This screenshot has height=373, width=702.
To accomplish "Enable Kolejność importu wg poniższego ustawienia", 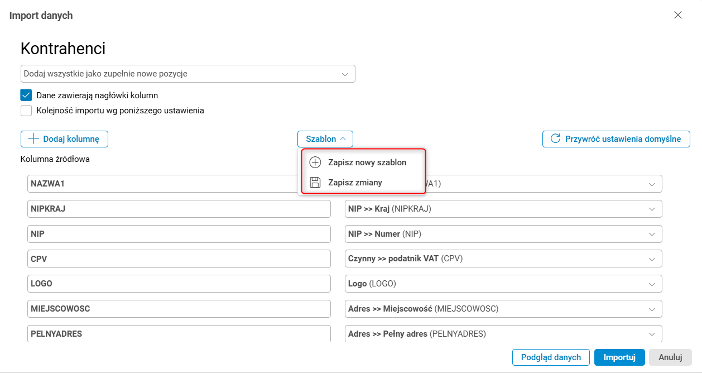I will pos(26,111).
